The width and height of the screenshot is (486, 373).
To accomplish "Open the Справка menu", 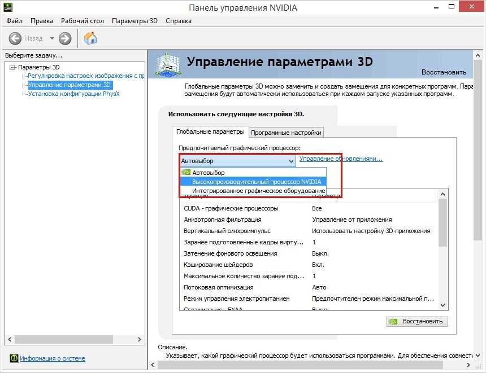I will coord(178,21).
